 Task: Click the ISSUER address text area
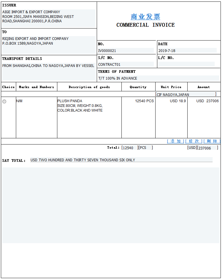[x=49, y=18]
